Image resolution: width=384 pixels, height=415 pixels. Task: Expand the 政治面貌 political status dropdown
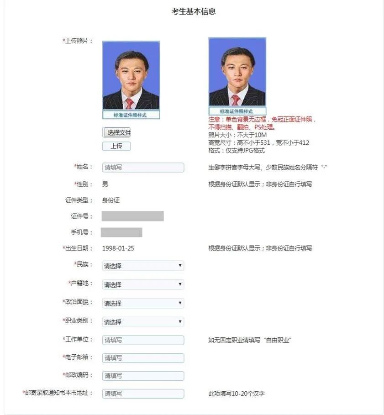tap(143, 303)
